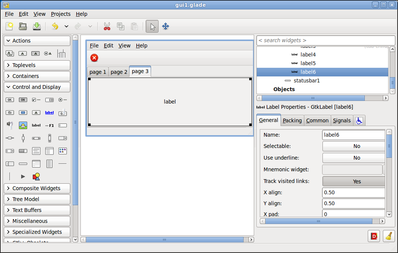398x253 pixels.
Task: Click the broom clear icon
Action: [x=389, y=236]
